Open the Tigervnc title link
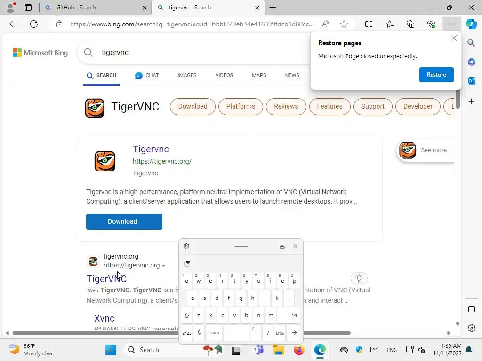482x361 pixels. coord(151,149)
